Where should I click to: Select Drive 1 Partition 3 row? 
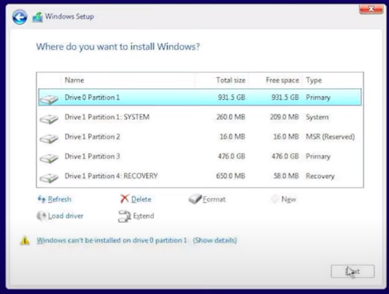[x=200, y=156]
